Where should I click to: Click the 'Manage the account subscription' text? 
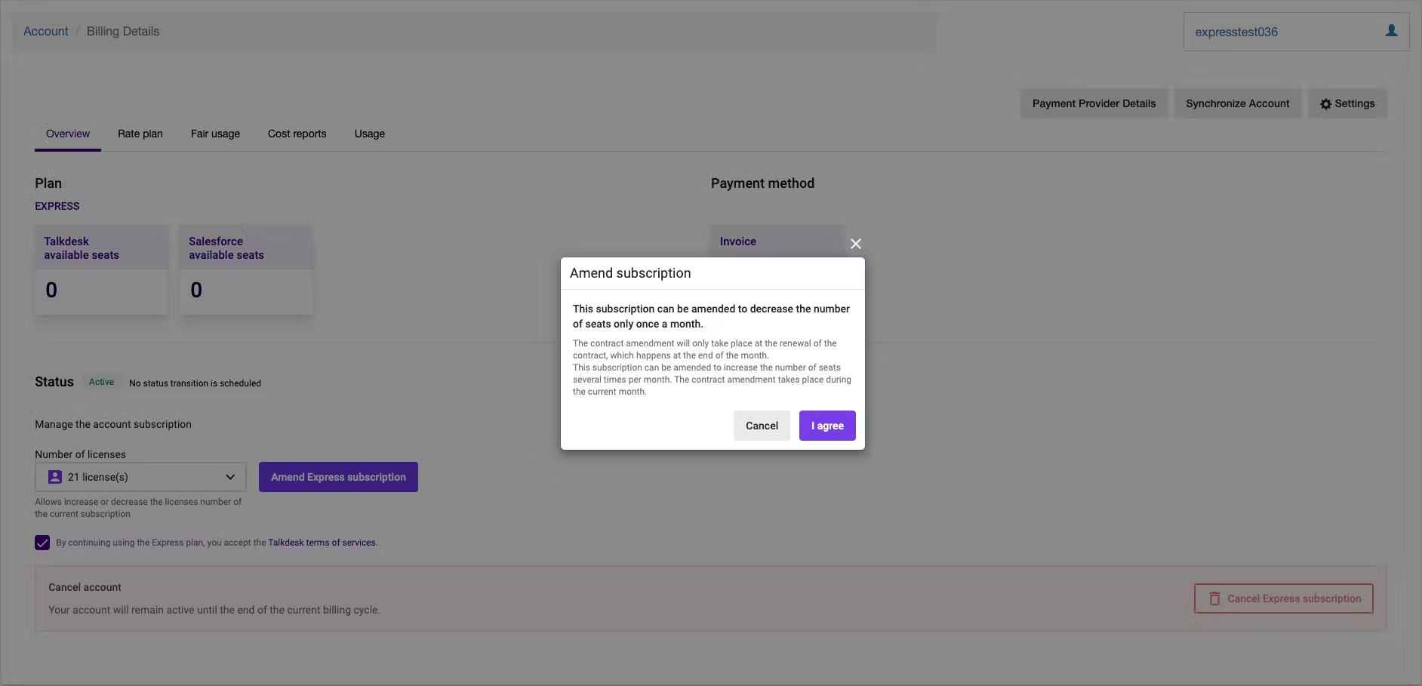(x=113, y=424)
